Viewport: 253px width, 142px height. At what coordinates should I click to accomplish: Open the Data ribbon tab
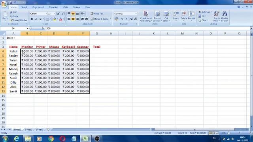click(66, 7)
